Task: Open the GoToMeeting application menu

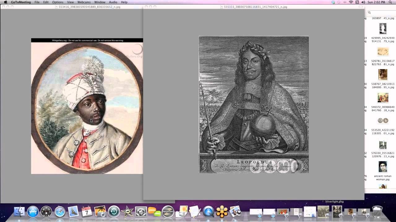Action: (21, 2)
